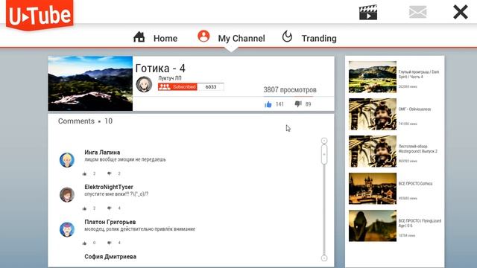Open the ОМГ - Obliviousness thumbnail
The height and width of the screenshot is (268, 477).
coord(373,114)
